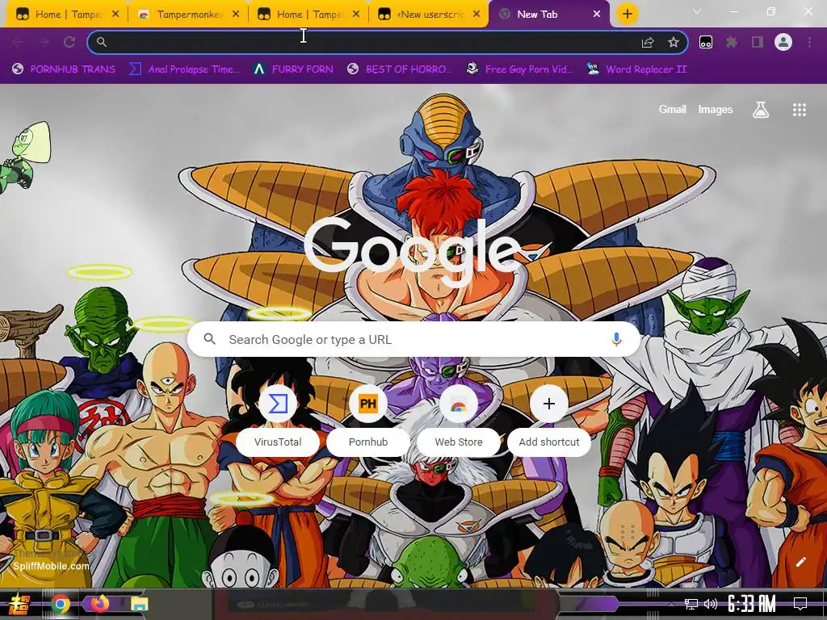Open the Web Store shortcut
The height and width of the screenshot is (620, 827).
coord(459,418)
